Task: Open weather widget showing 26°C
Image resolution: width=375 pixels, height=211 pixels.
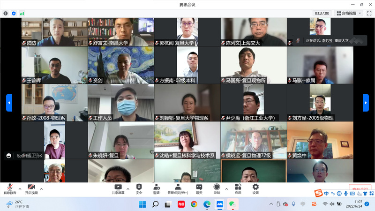Action: 18,204
